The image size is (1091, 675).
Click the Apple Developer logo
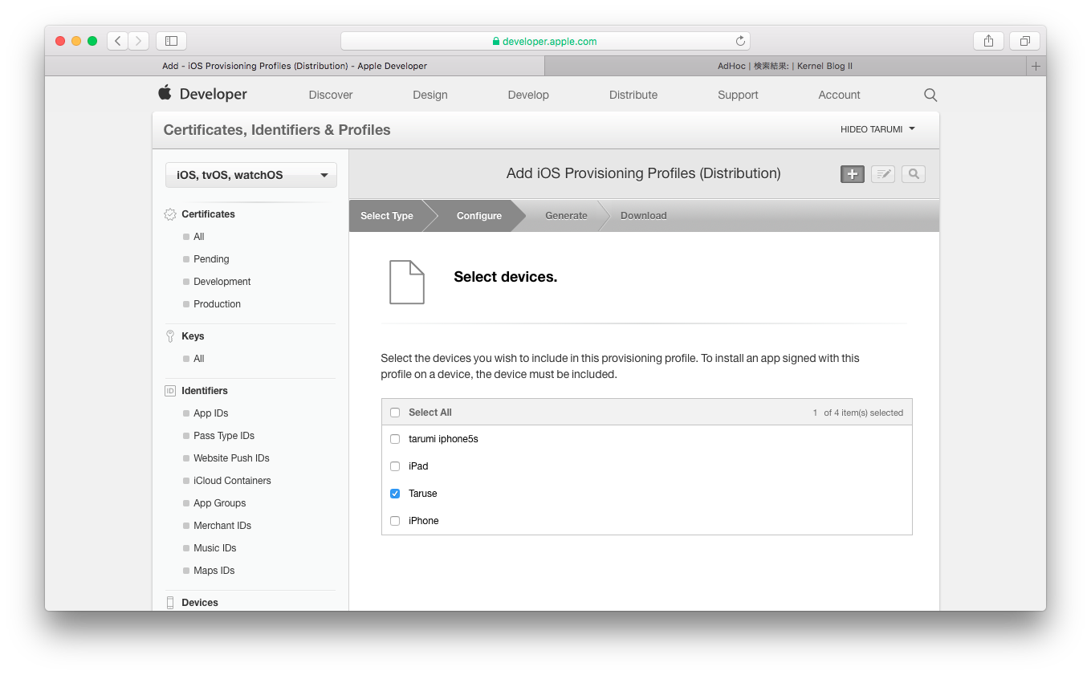click(203, 94)
